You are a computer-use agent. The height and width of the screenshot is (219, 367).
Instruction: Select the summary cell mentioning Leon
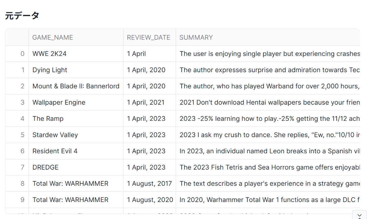point(269,151)
